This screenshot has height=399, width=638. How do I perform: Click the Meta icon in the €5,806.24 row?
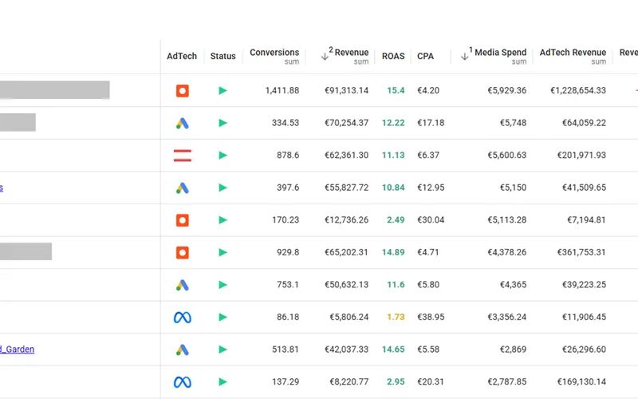coord(183,317)
